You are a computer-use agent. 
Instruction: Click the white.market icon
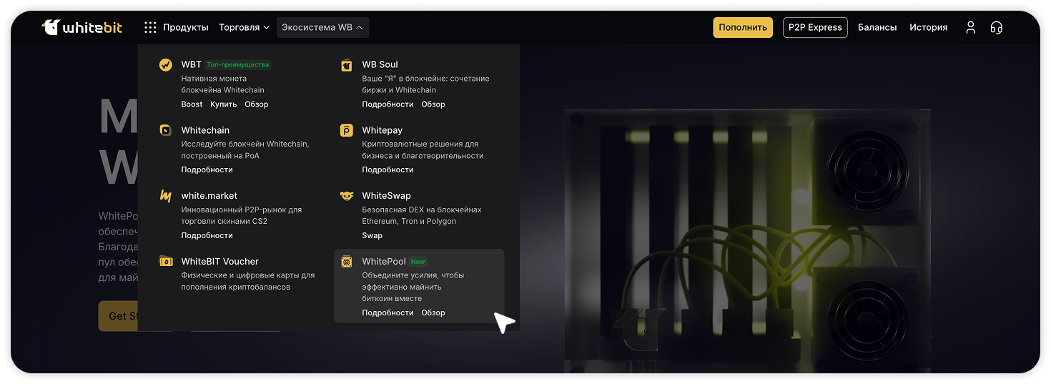(166, 196)
